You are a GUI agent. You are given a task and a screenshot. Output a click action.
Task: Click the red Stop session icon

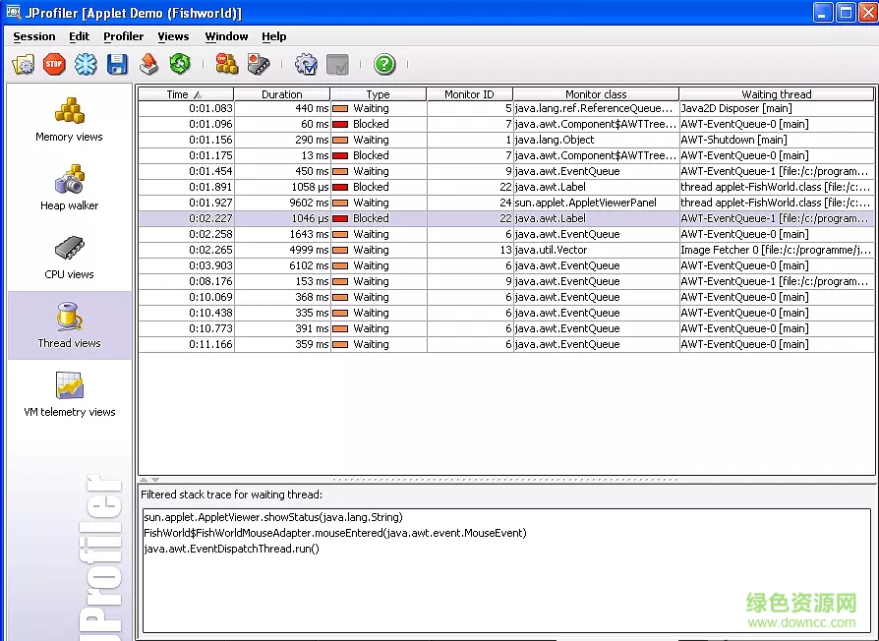[x=54, y=65]
